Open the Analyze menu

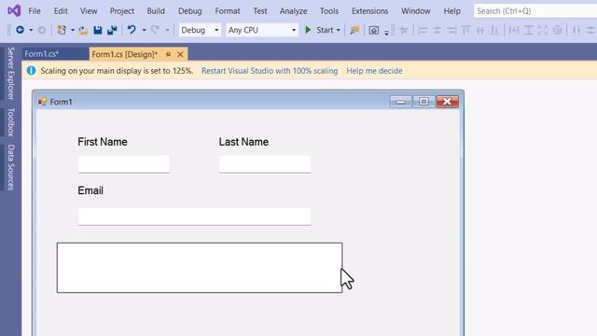click(x=293, y=11)
